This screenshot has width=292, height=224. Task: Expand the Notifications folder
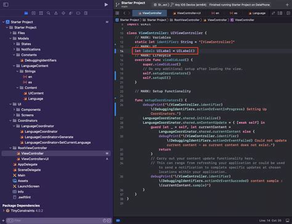(14, 49)
